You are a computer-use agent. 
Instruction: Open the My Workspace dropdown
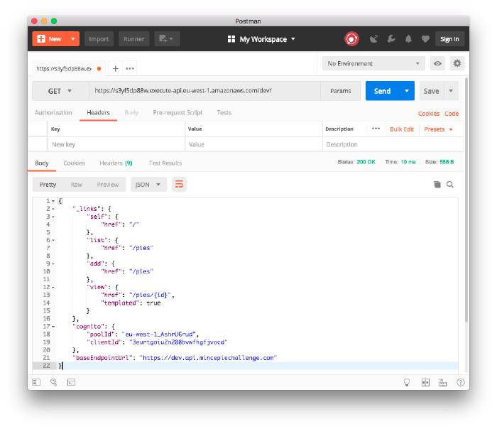(261, 39)
